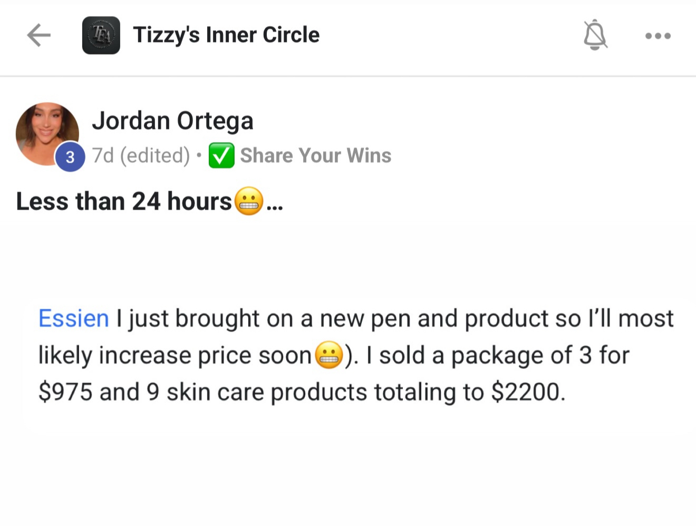Click the "$975" amount in the message

(x=65, y=392)
